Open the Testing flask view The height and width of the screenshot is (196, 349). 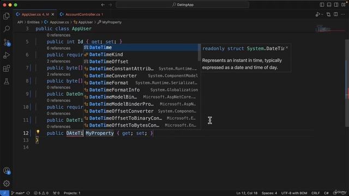[7, 81]
